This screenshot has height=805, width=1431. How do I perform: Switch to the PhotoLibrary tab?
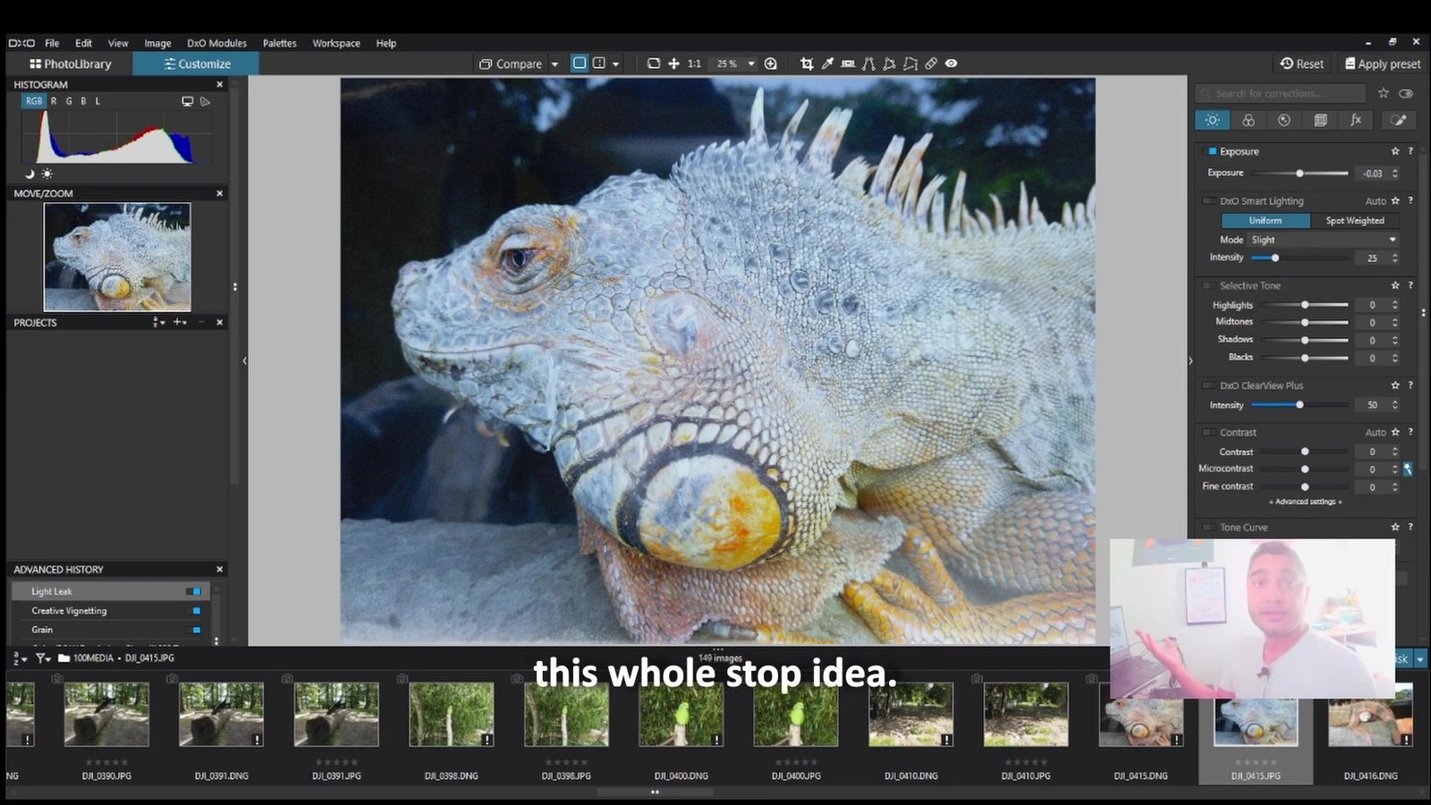pos(70,64)
